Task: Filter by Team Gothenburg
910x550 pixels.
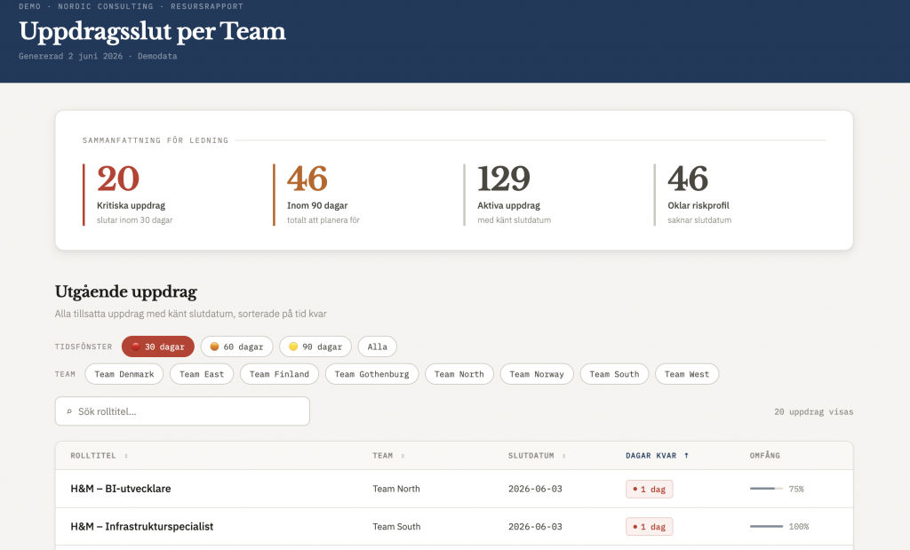Action: point(372,374)
